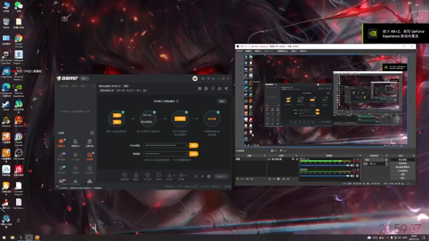Viewport: 429px width, 241px height.
Task: Open the gift box icon in streaming companion header
Action: (x=199, y=88)
